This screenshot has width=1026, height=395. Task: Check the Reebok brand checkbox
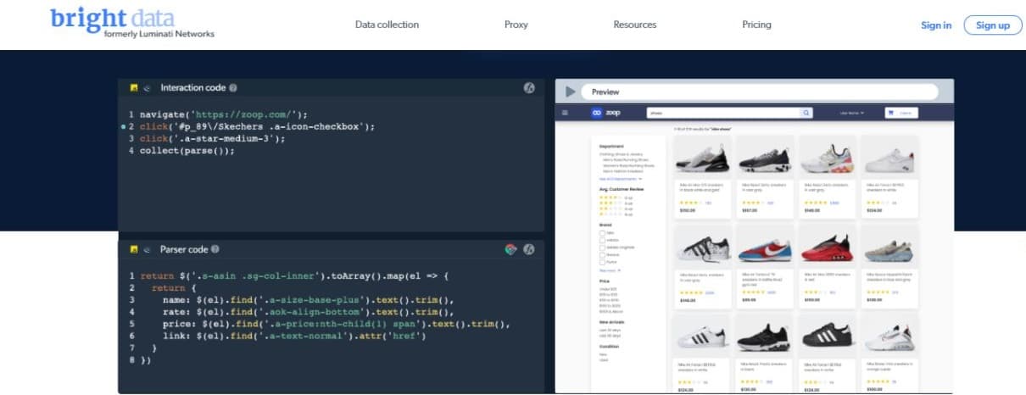coord(602,254)
